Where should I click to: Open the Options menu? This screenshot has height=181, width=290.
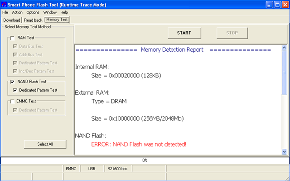point(33,12)
